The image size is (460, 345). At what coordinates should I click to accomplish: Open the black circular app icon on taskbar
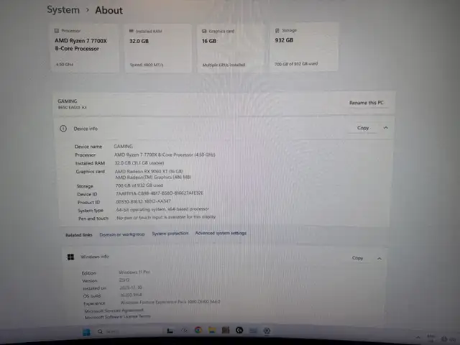(239, 331)
